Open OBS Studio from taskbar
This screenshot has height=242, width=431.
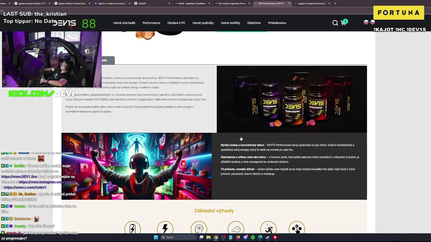223,237
